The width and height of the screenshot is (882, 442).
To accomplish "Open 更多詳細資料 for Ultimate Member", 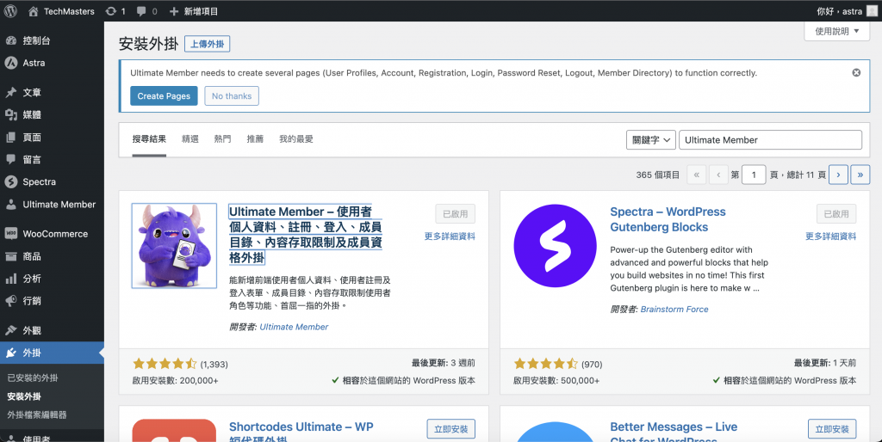I will [450, 236].
